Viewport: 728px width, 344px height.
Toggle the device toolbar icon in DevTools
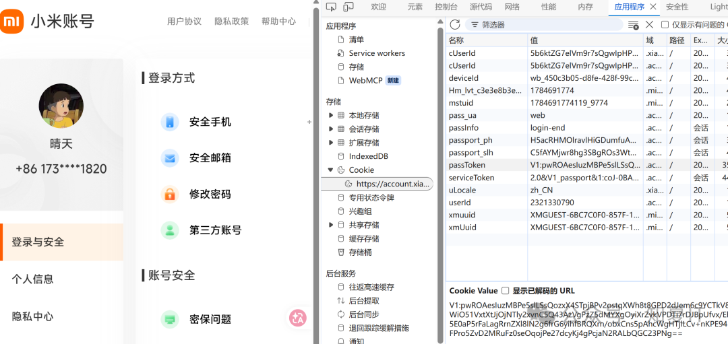(x=348, y=7)
